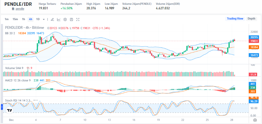Click the save chart floppy icon
The width and height of the screenshot is (262, 124).
pyautogui.click(x=71, y=20)
